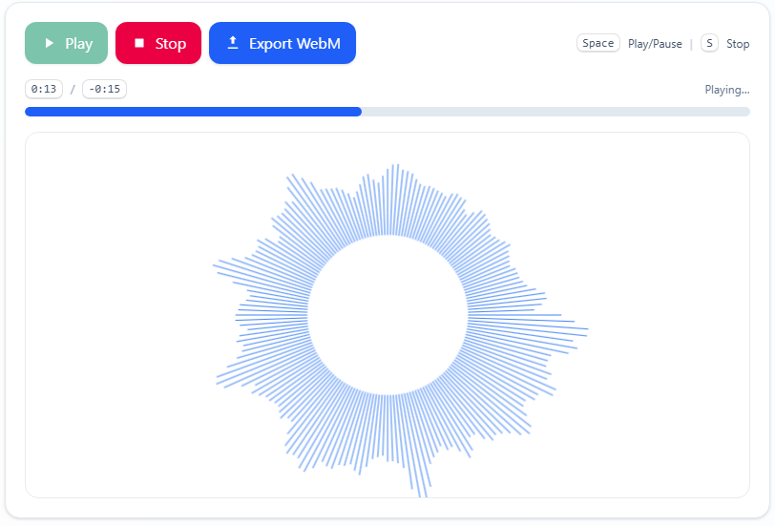Click the Stop hint label beside S key
This screenshot has width=775, height=526.
coord(738,44)
